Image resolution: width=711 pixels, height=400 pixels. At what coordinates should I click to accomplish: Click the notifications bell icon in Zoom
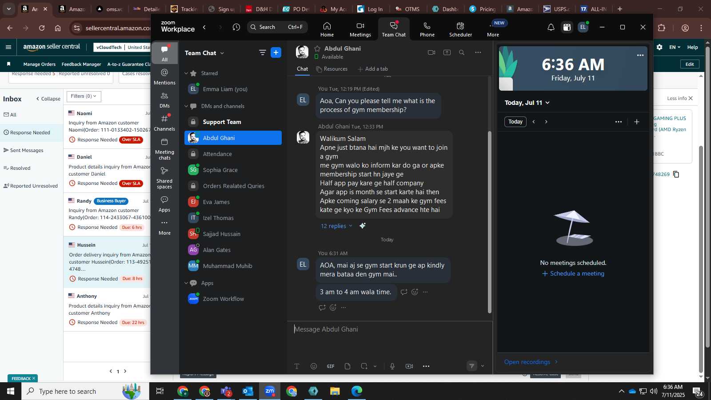click(551, 28)
